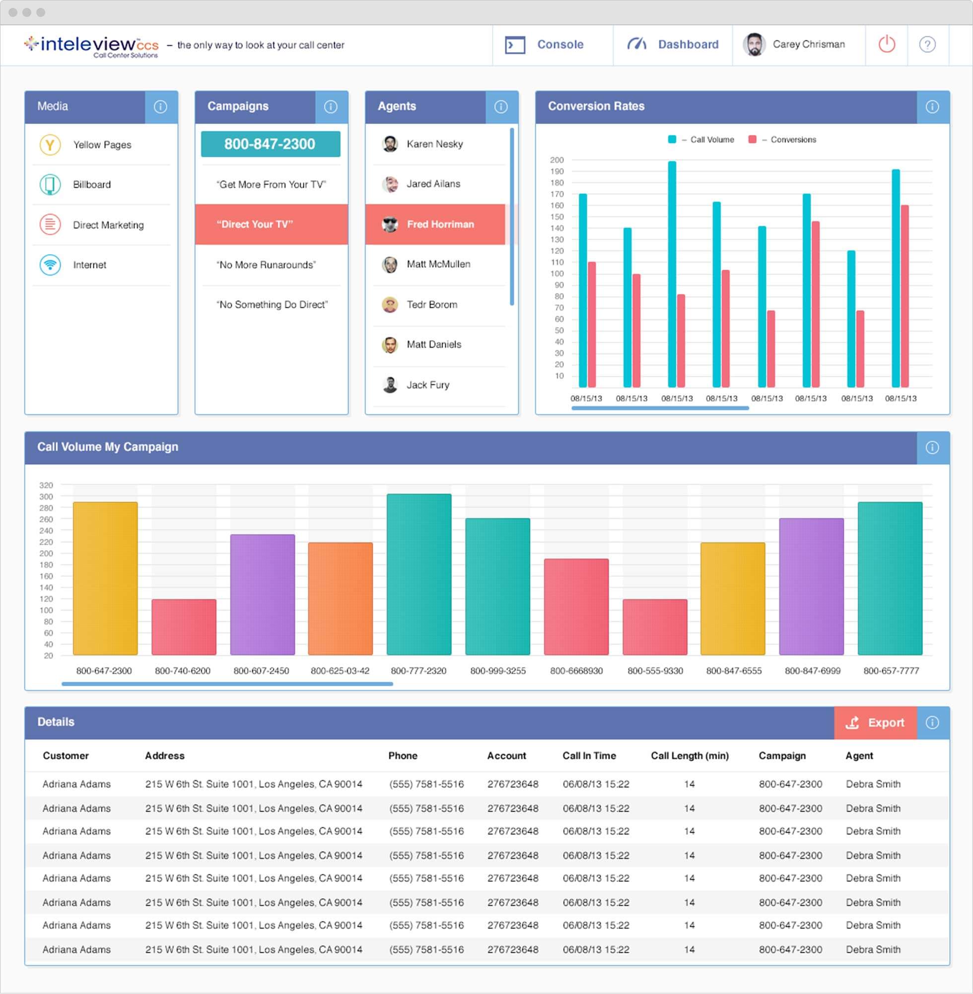The width and height of the screenshot is (973, 994).
Task: Click Call Volume My Campaign info icon
Action: 932,448
